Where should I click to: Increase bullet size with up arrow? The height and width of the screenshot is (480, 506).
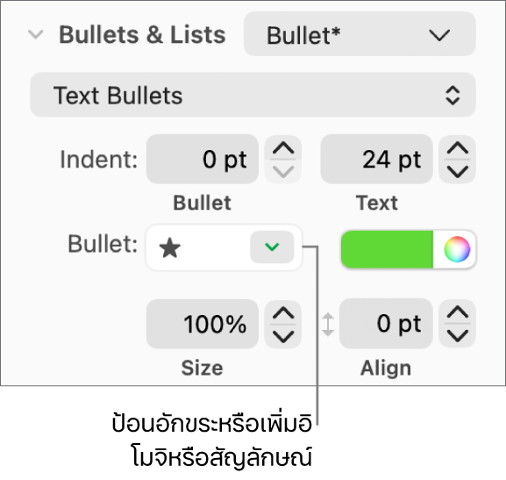(x=283, y=312)
